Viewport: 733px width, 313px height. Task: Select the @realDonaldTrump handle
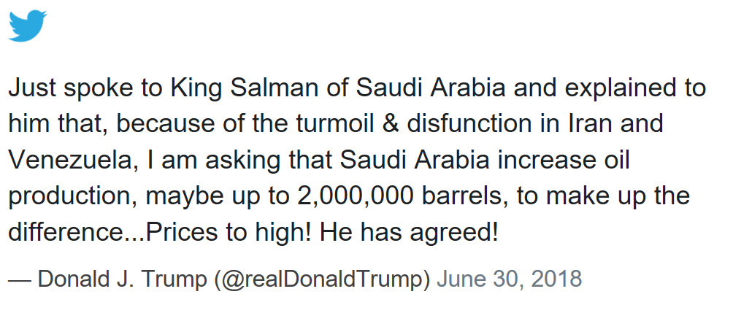pyautogui.click(x=322, y=279)
